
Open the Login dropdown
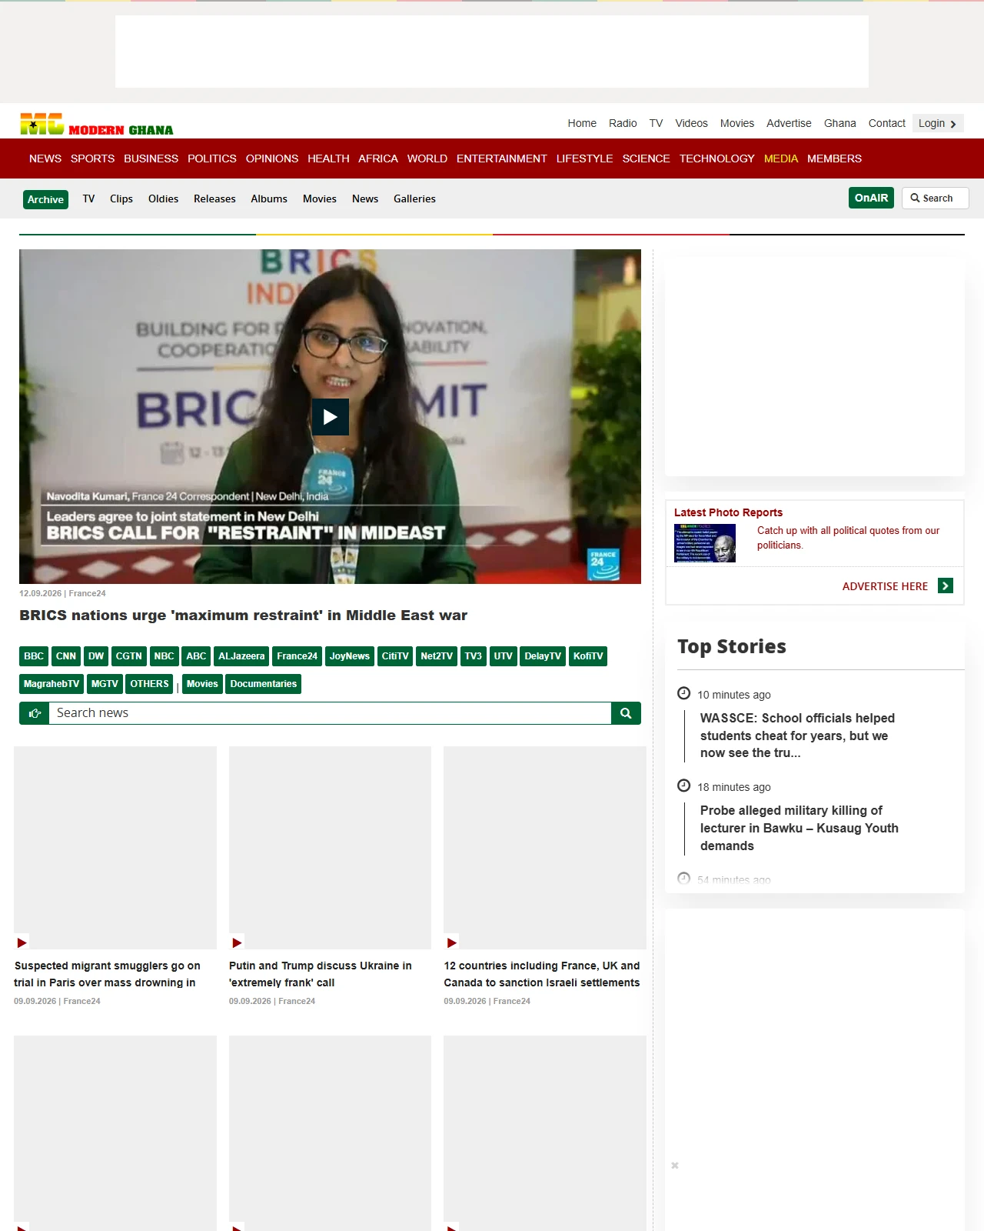938,123
